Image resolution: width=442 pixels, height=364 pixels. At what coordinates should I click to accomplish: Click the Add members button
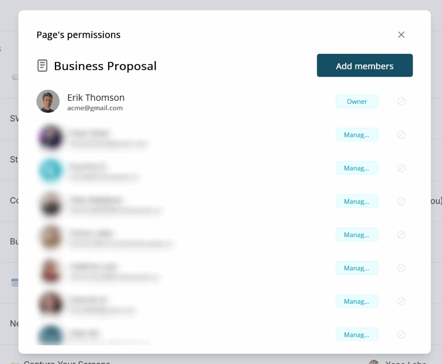tap(364, 65)
